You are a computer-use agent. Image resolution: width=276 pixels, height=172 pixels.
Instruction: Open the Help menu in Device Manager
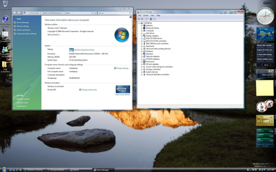(x=158, y=16)
